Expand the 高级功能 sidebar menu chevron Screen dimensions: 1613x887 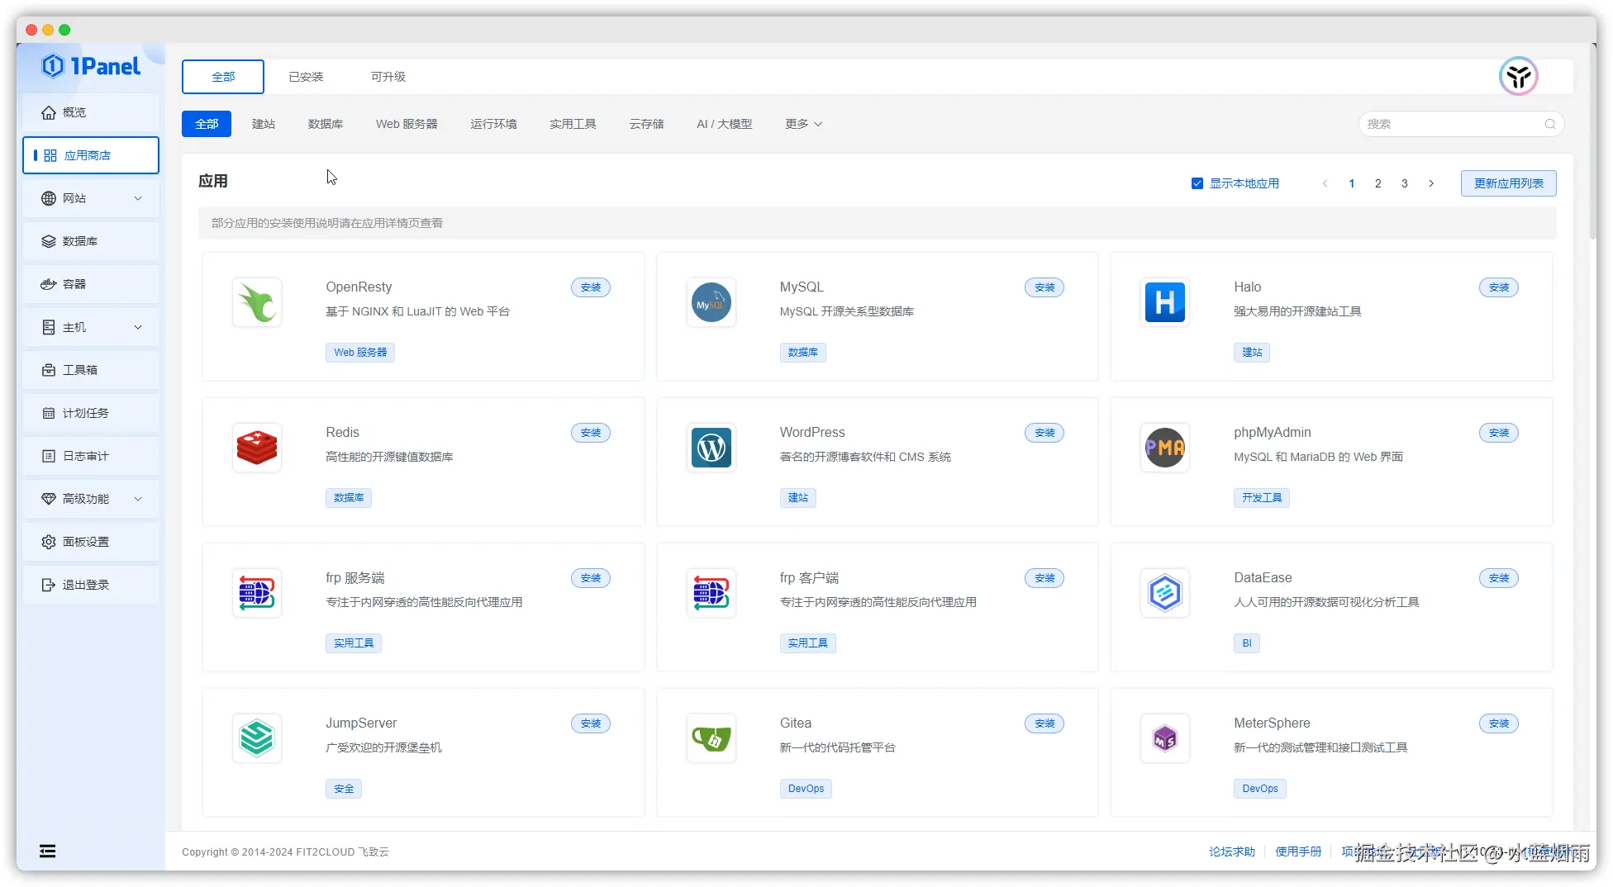tap(138, 499)
